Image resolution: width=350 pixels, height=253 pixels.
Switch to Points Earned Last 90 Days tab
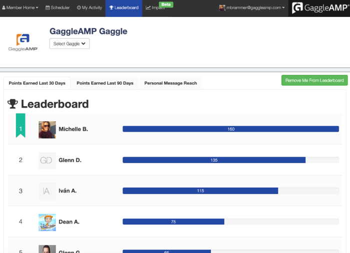coord(105,83)
